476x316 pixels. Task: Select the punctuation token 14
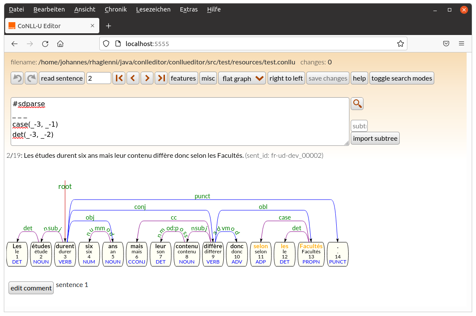tap(338, 254)
